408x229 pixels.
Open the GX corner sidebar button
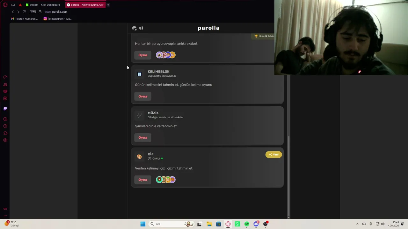click(x=5, y=209)
